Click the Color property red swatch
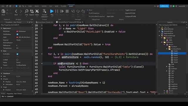This screenshot has width=188, height=106. pyautogui.click(x=17, y=37)
